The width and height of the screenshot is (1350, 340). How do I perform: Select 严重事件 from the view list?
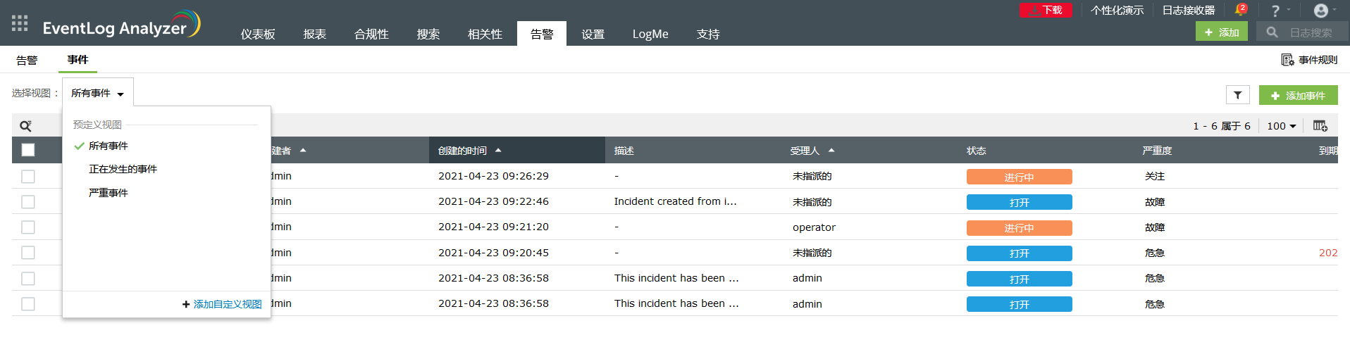pos(109,193)
